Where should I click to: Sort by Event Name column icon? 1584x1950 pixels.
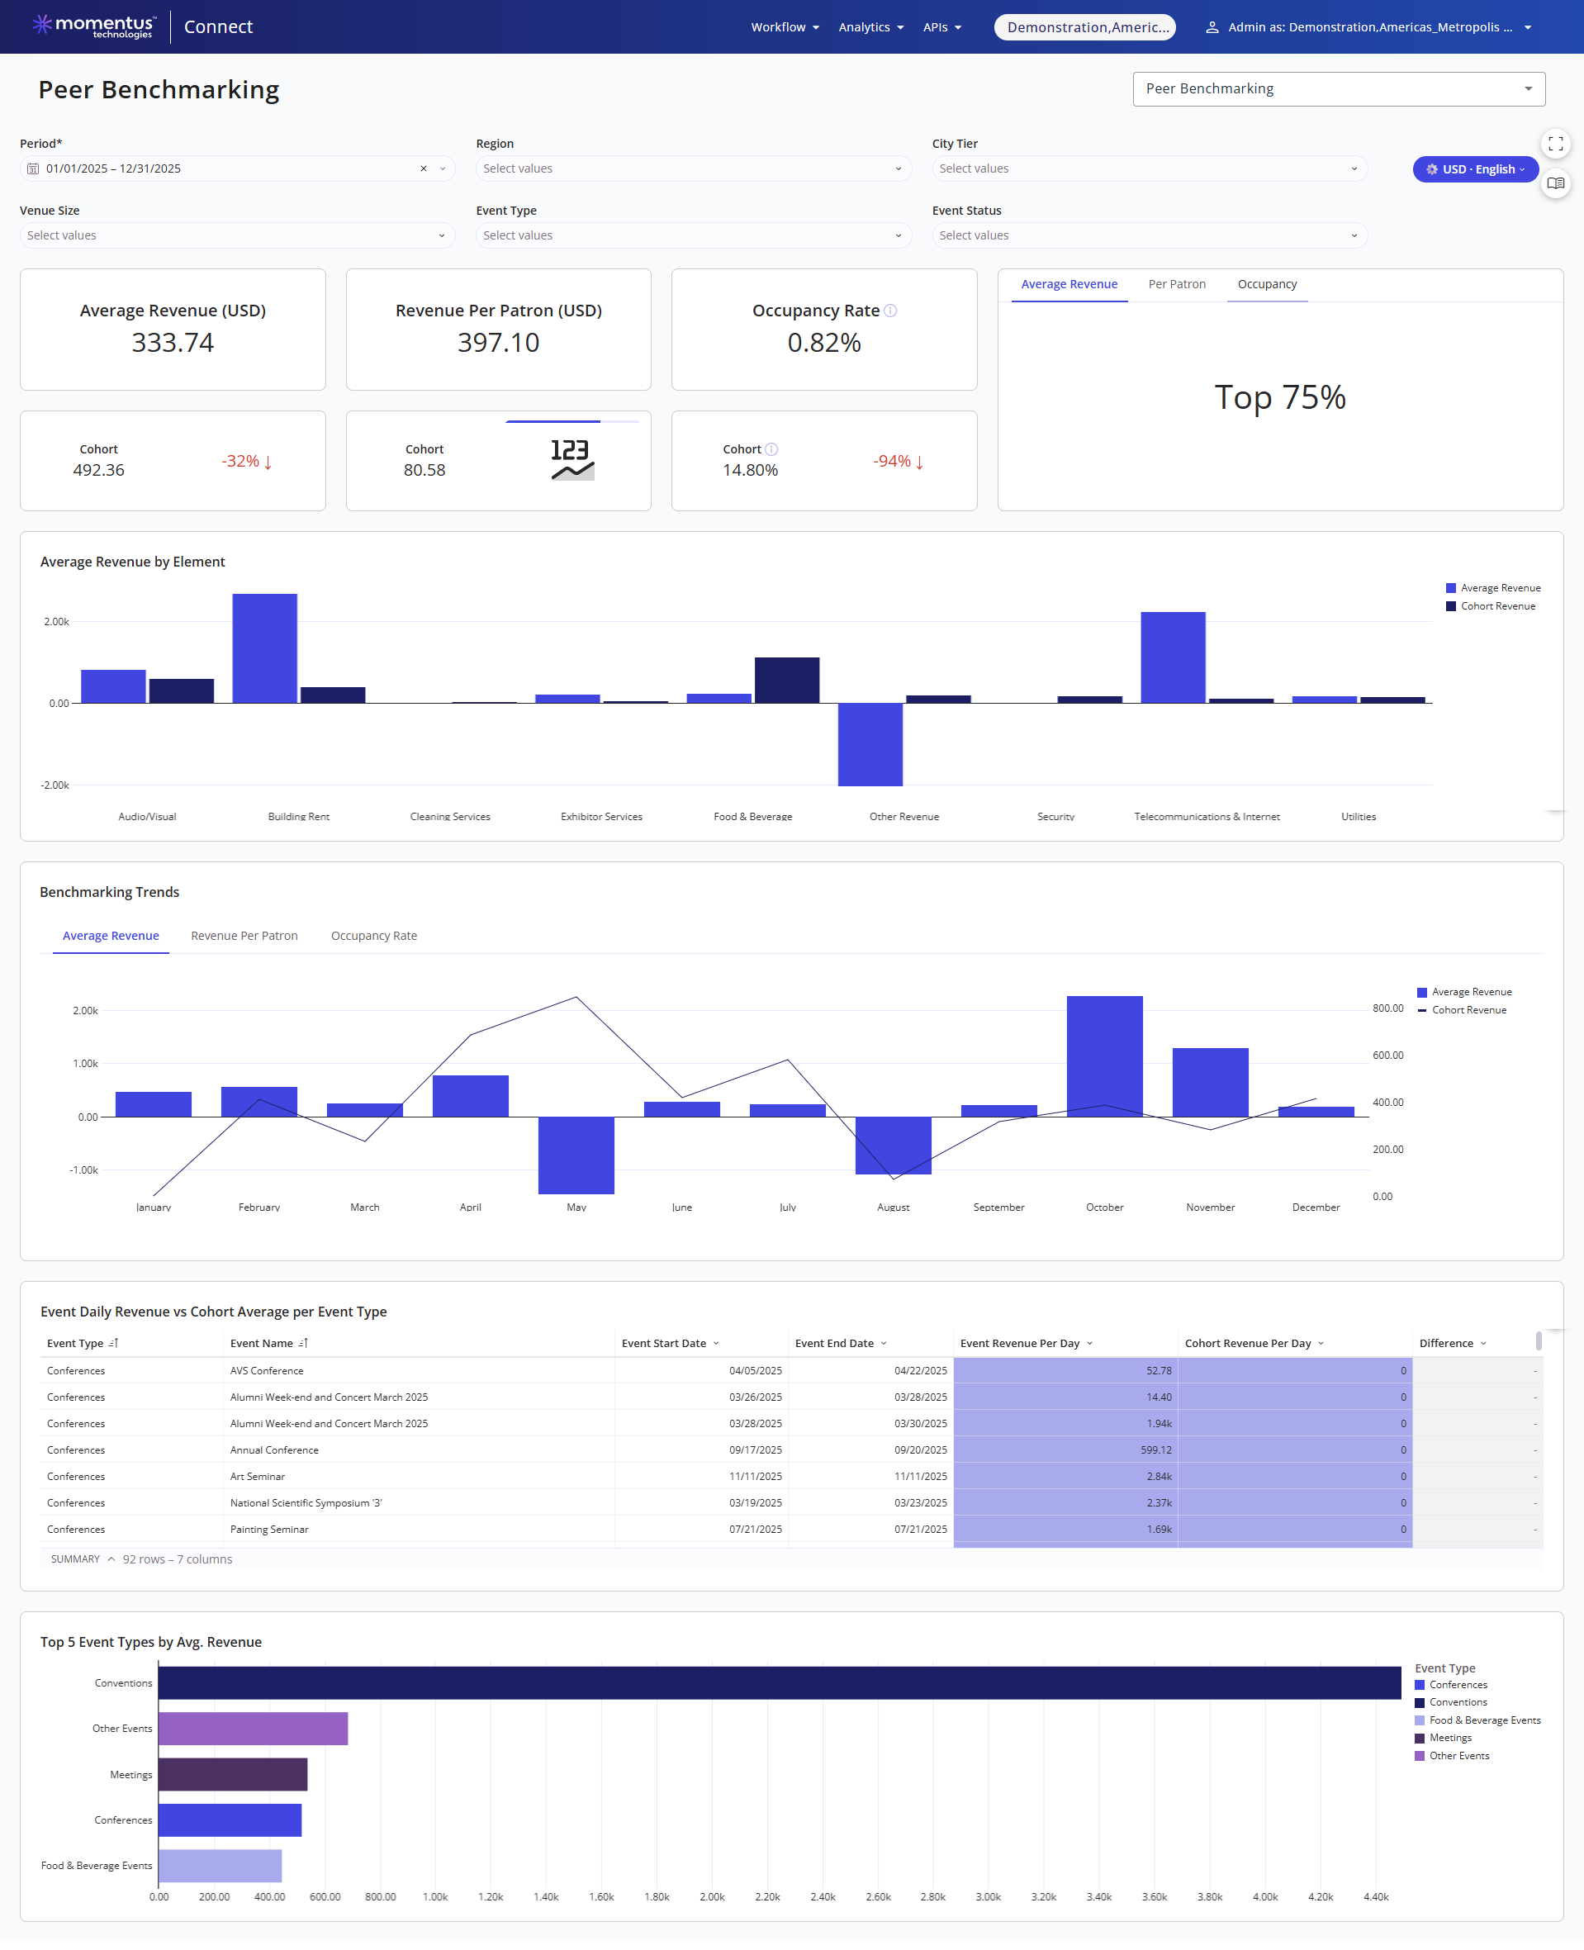pyautogui.click(x=303, y=1343)
